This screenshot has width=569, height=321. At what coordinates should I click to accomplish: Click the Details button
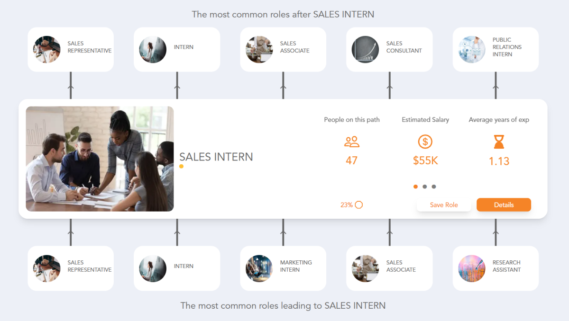click(x=504, y=205)
